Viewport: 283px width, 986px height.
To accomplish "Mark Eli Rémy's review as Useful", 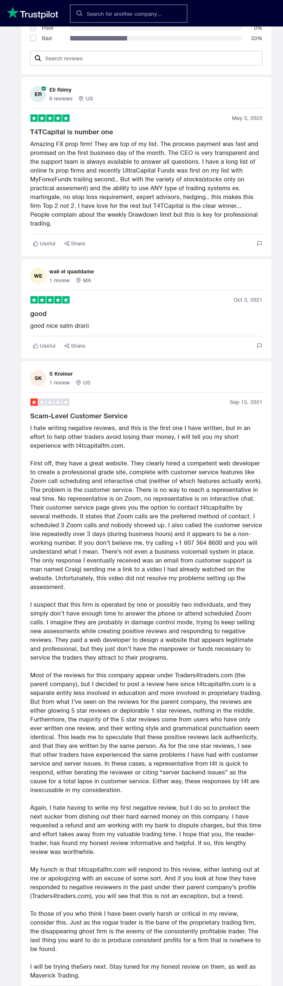I will [x=44, y=244].
